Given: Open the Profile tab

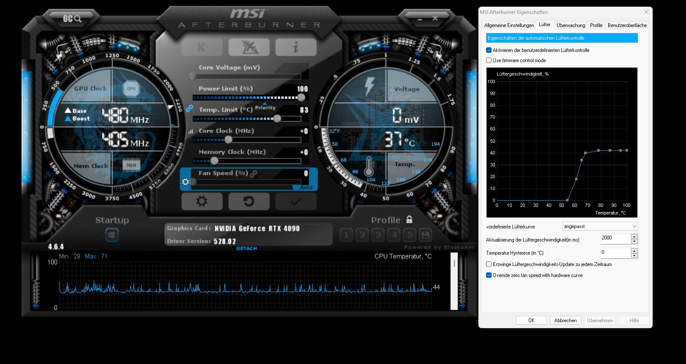Looking at the screenshot, I should (596, 25).
